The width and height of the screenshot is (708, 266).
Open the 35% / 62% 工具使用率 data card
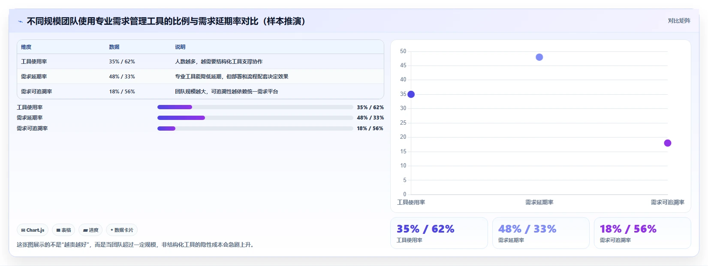click(439, 233)
